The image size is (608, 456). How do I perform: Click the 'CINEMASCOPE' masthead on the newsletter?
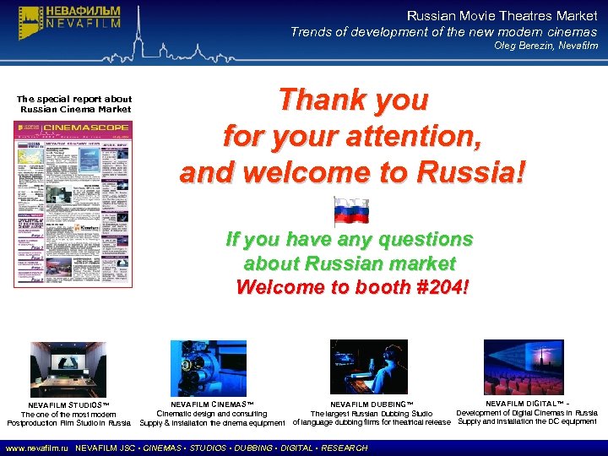click(x=85, y=128)
